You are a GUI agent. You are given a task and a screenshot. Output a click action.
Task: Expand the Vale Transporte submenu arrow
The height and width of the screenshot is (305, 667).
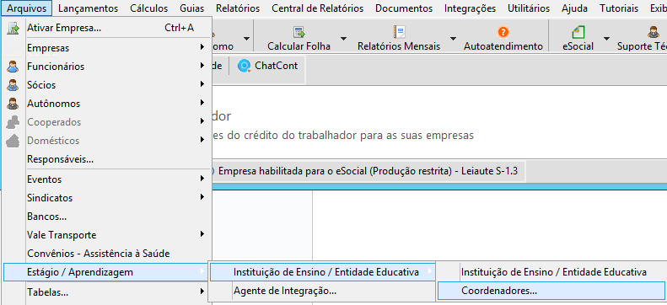click(x=203, y=234)
